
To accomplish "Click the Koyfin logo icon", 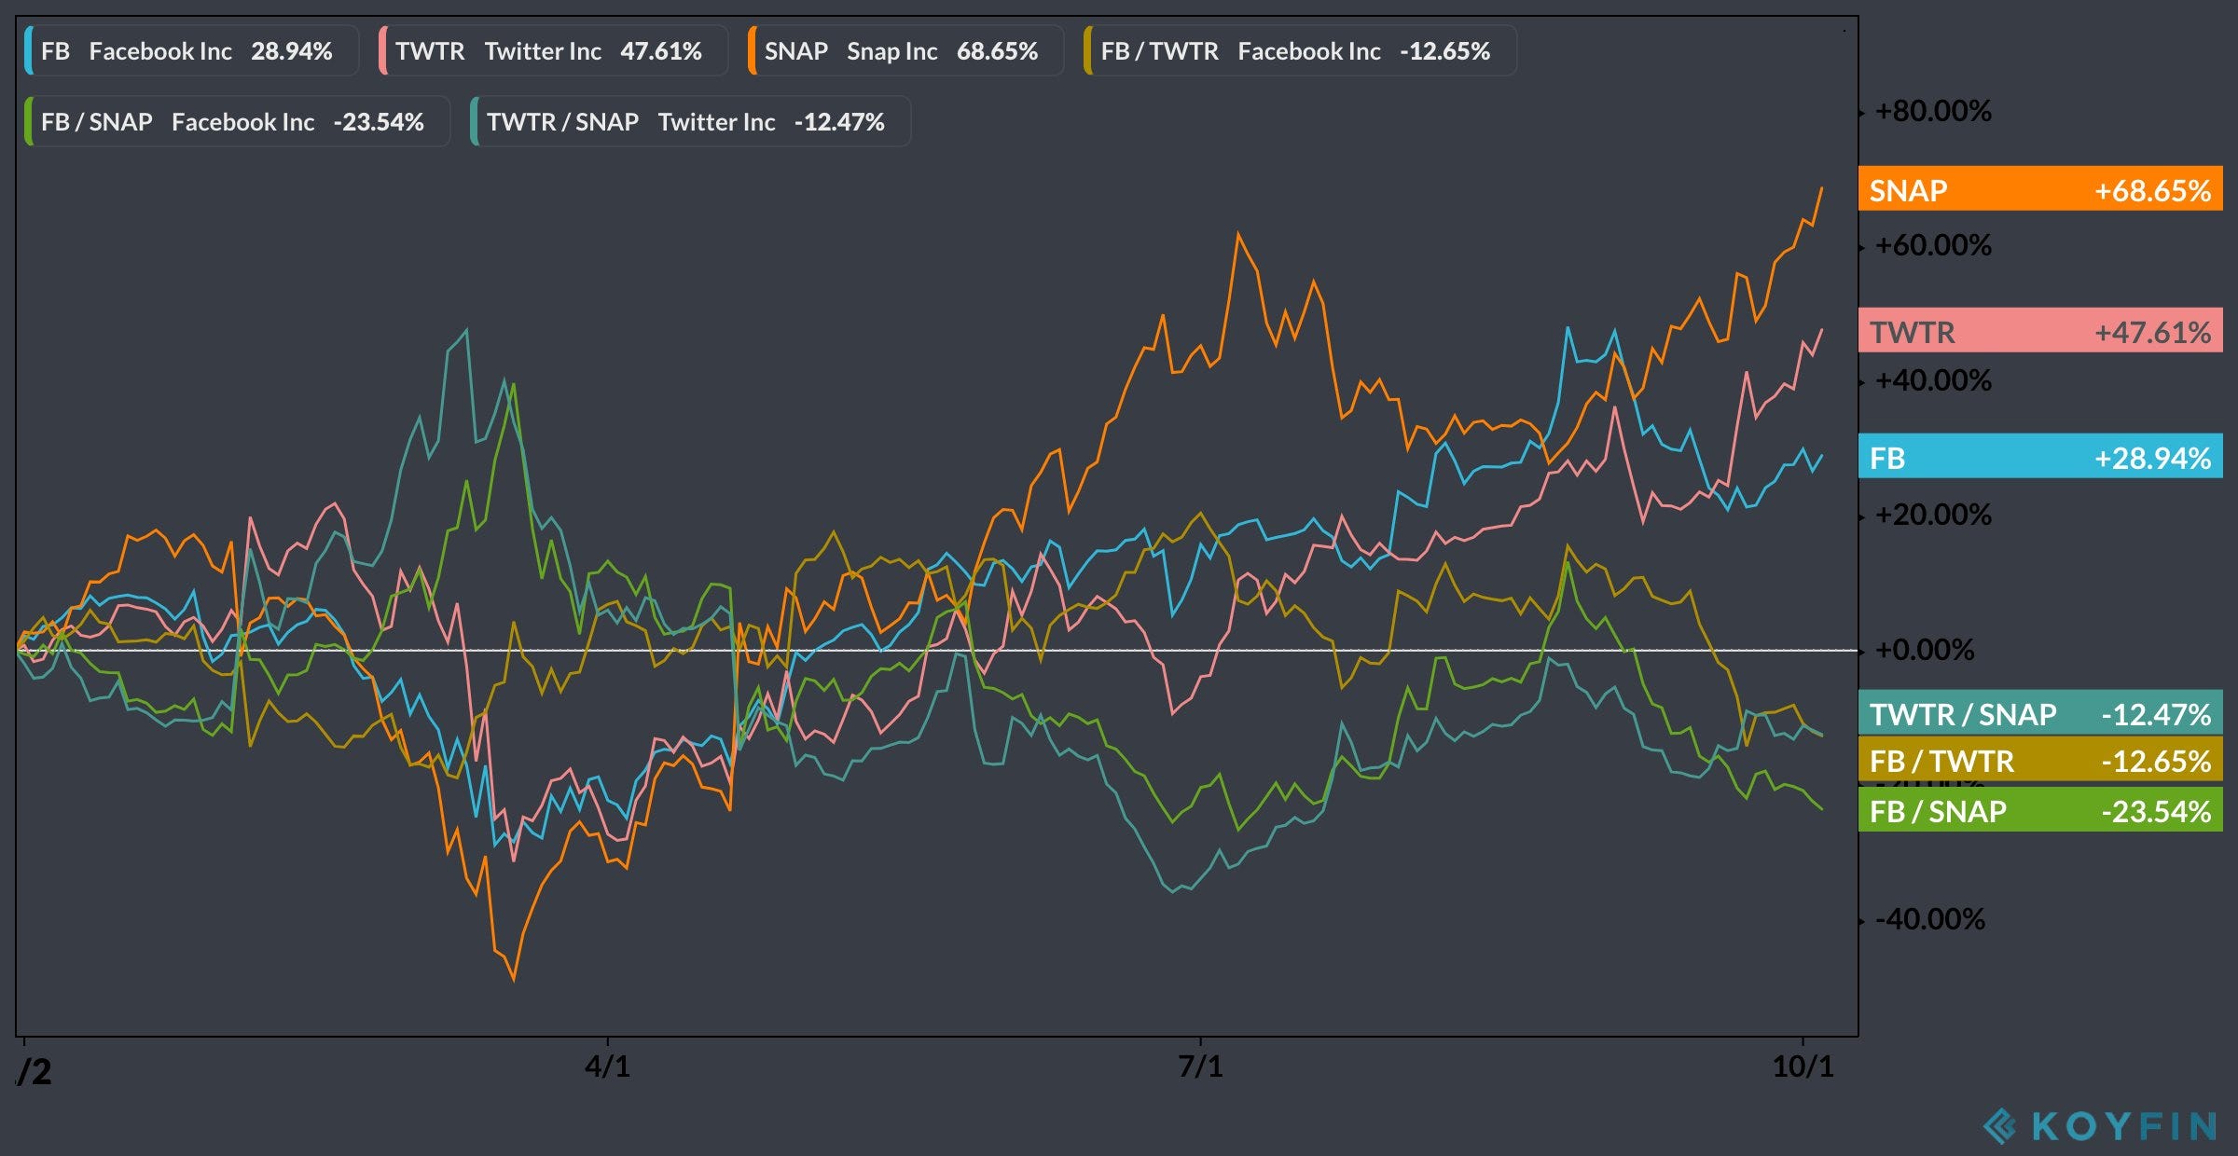I will point(2000,1126).
